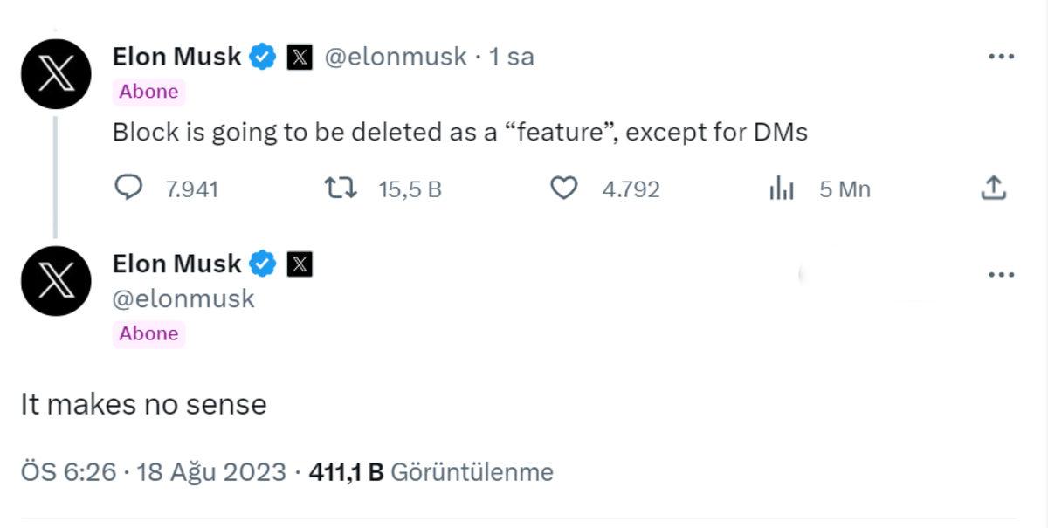Open the ÖS 6:26 · 18 Ağu 2023 timestamp

pos(154,472)
